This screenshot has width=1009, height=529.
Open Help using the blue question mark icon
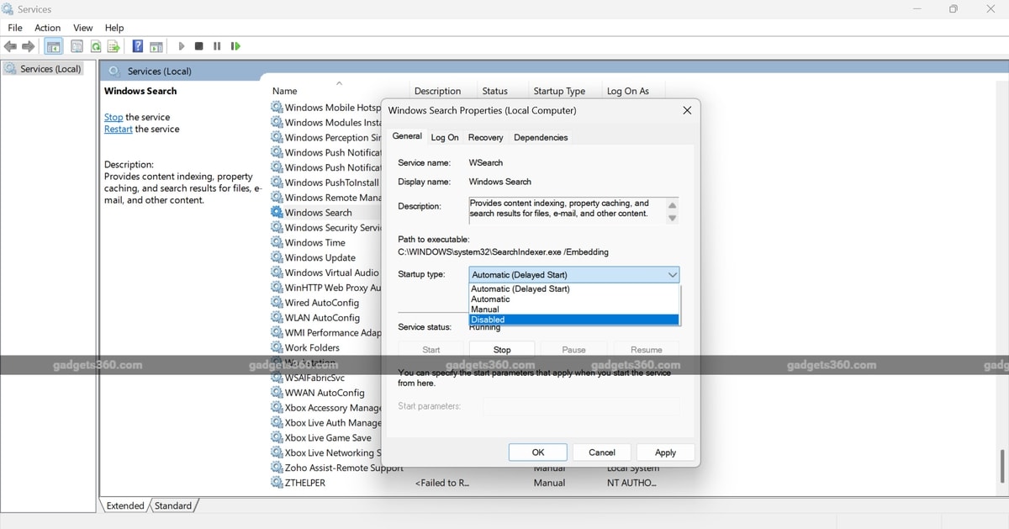[x=137, y=46]
